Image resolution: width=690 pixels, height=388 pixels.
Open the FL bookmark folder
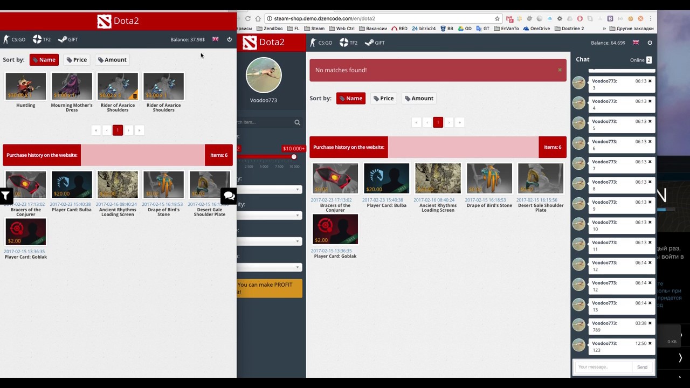(x=294, y=29)
